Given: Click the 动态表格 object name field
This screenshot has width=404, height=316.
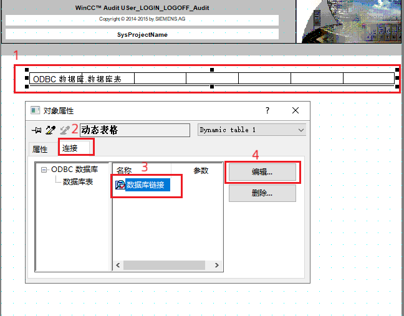Looking at the screenshot, I should [x=134, y=130].
